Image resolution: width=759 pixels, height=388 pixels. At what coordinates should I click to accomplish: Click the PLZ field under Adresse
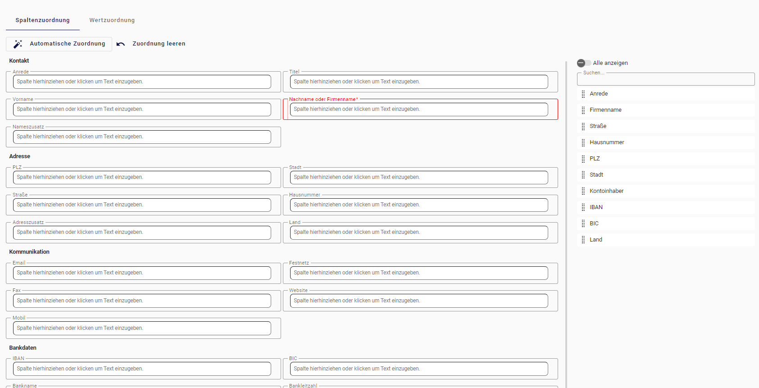tap(142, 177)
